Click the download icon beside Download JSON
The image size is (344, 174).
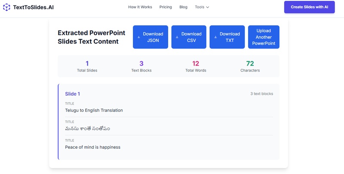(138, 37)
